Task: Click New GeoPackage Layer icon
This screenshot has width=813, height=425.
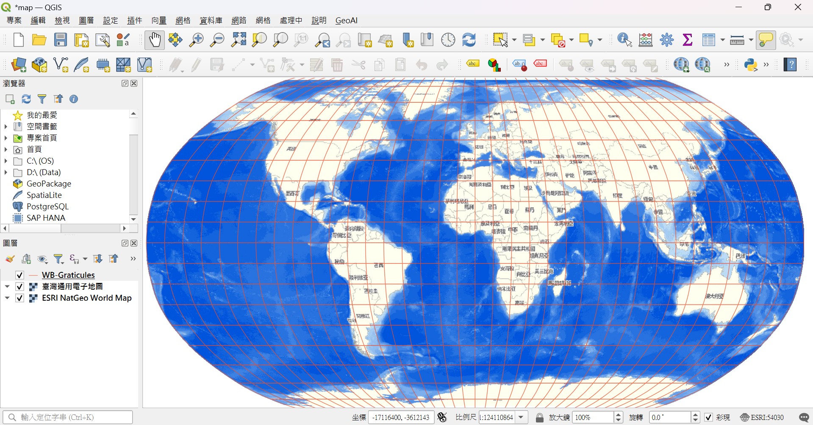Action: [x=39, y=65]
